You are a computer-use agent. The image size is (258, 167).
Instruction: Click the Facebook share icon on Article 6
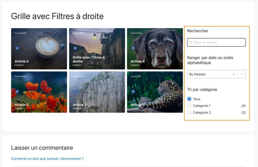point(17,48)
